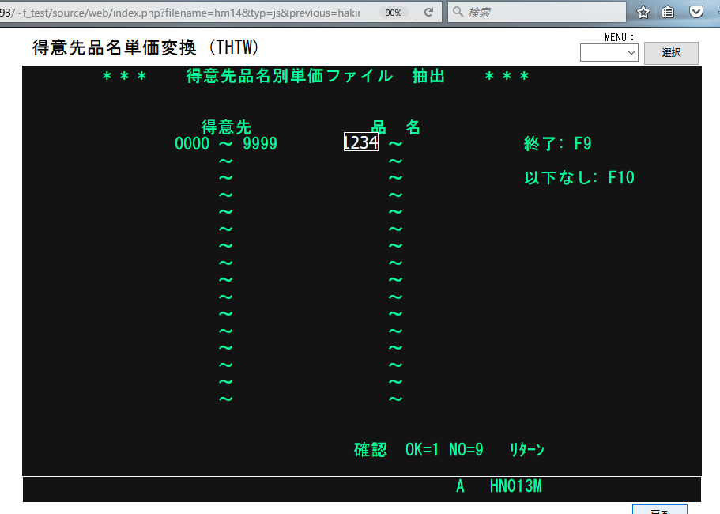The image size is (720, 514).
Task: Click the magnifier icon in search box
Action: 458,13
